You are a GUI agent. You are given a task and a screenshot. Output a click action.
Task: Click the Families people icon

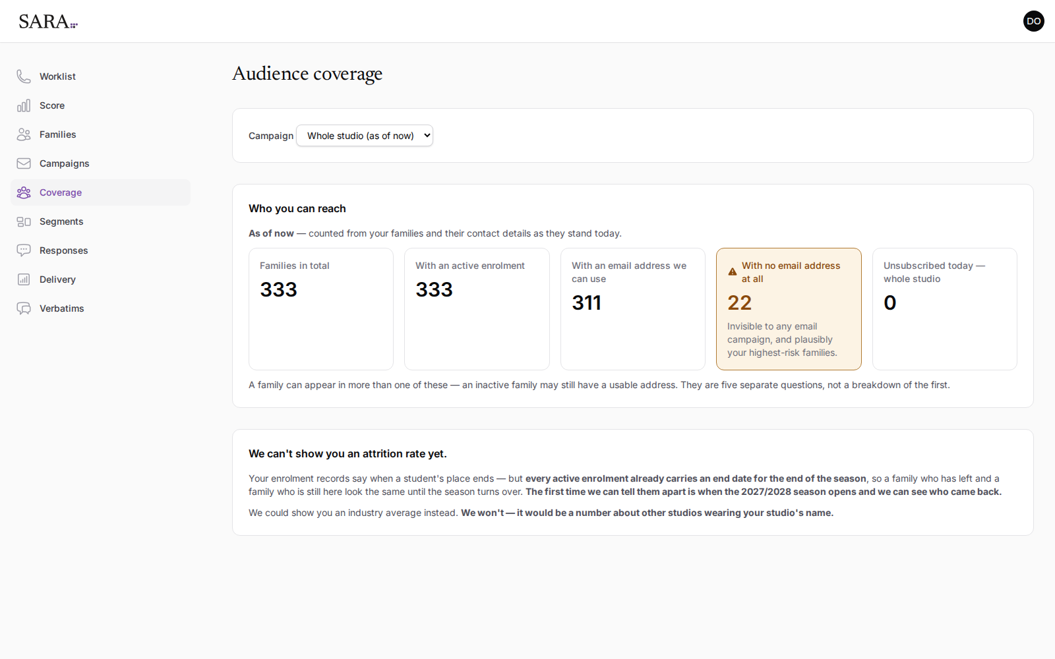pyautogui.click(x=24, y=134)
